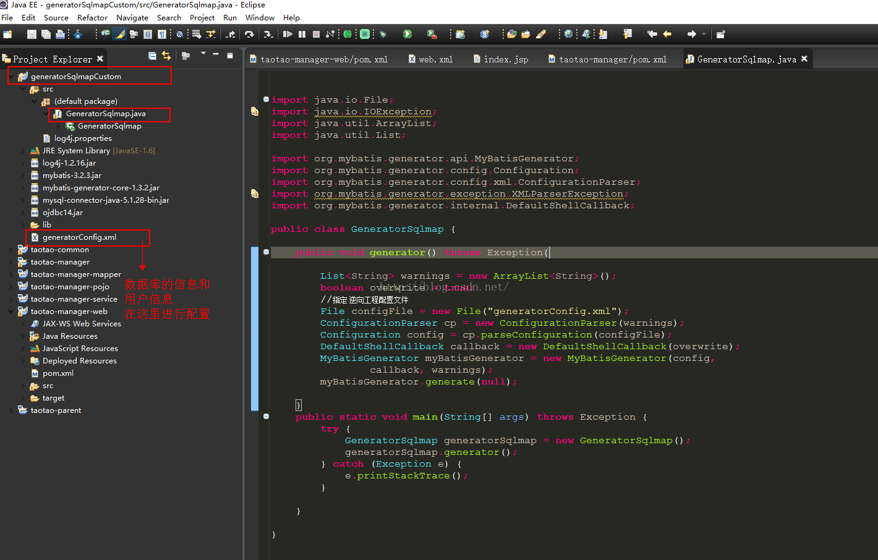Screen dimensions: 878x560
Task: Click the Save toolbar icon
Action: coord(32,35)
